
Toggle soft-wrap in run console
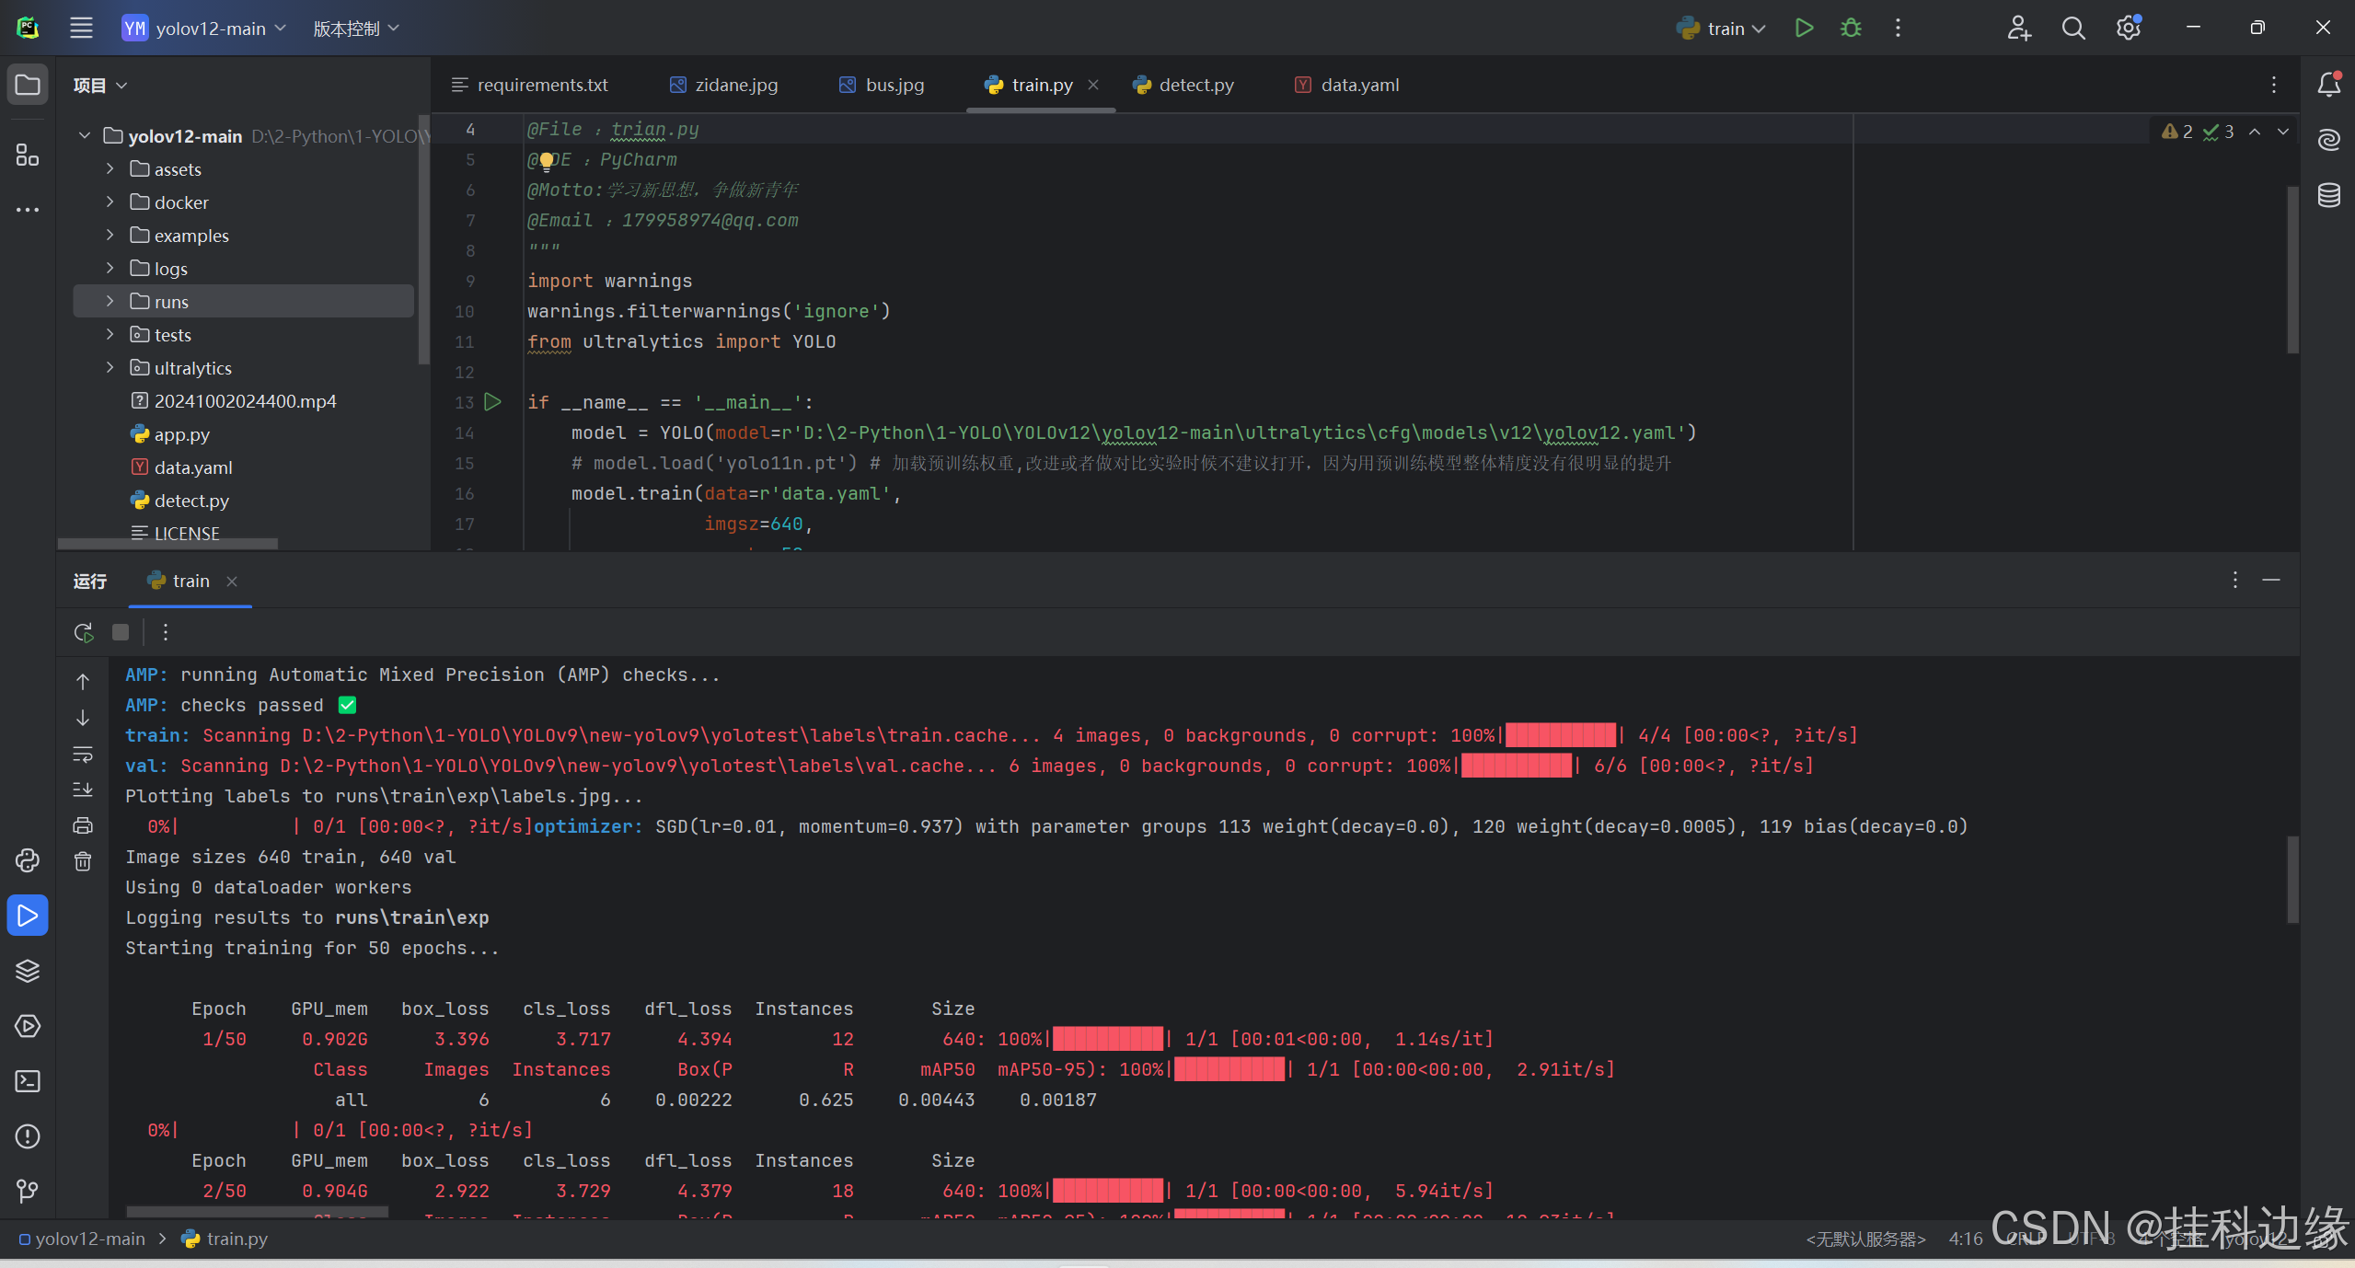[x=83, y=755]
